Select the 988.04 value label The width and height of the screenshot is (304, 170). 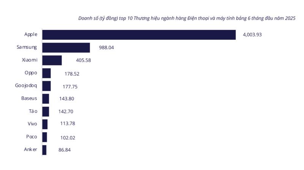[106, 48]
